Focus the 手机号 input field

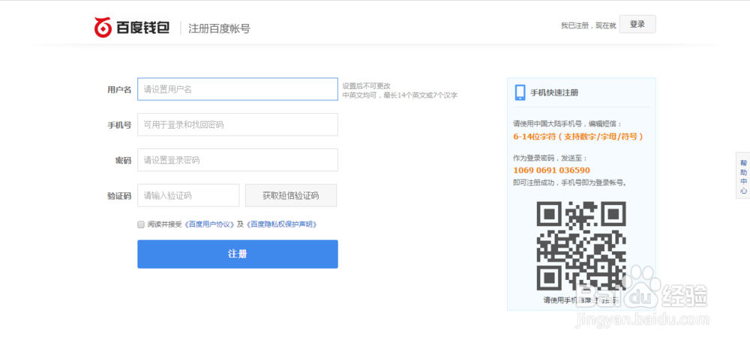click(237, 124)
